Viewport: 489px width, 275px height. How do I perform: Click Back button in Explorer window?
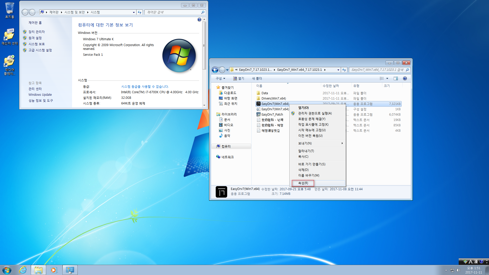215,70
